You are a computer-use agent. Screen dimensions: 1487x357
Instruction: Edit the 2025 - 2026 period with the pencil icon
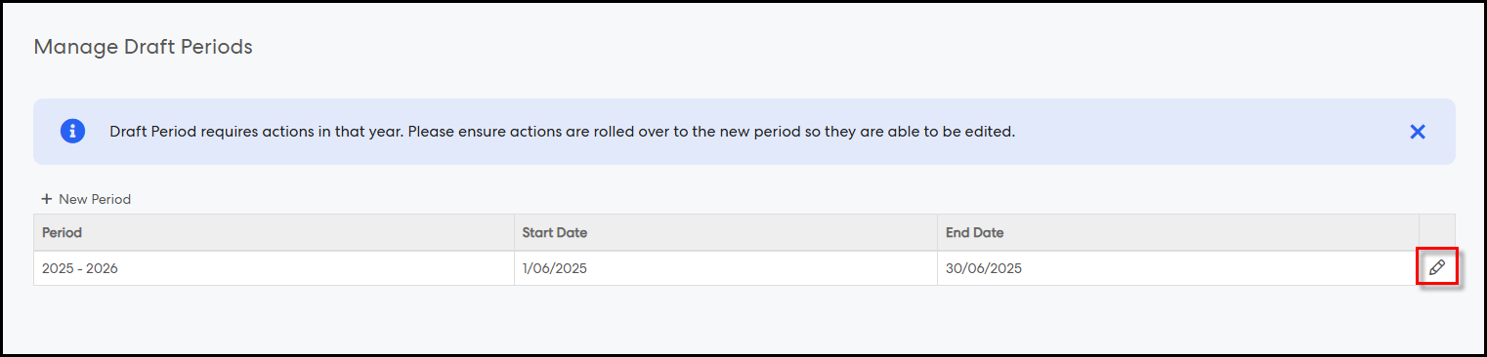(x=1436, y=267)
